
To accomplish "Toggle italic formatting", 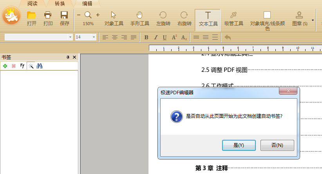I will click(x=156, y=37).
